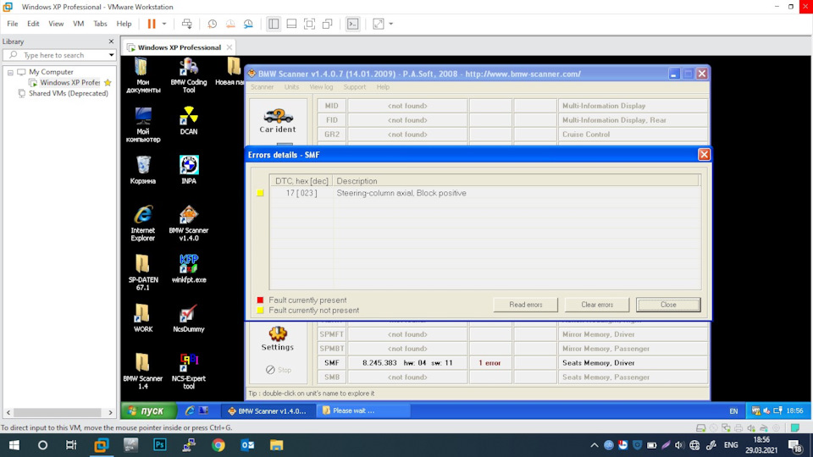Launch NCS-Expert tool desktop icon
The height and width of the screenshot is (457, 813).
189,372
